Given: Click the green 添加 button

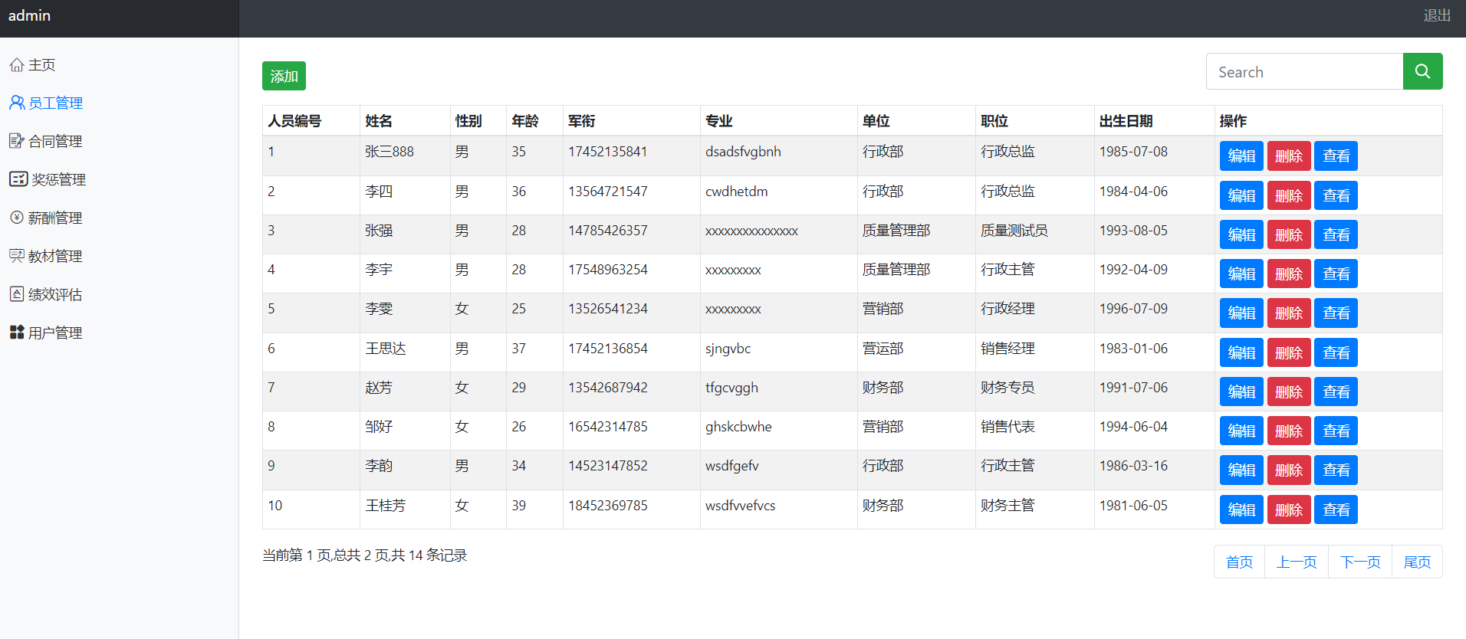Looking at the screenshot, I should pos(284,76).
